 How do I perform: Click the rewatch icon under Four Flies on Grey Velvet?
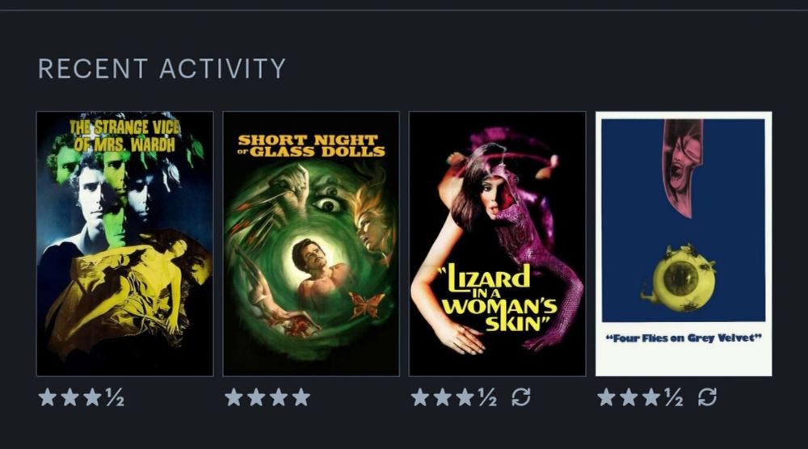pyautogui.click(x=708, y=397)
